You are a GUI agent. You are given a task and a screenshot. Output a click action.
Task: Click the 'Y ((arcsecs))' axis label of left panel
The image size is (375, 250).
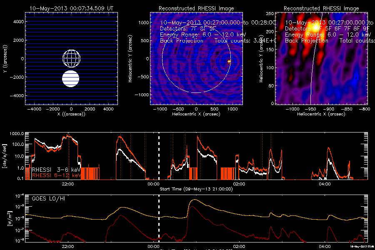point(5,59)
